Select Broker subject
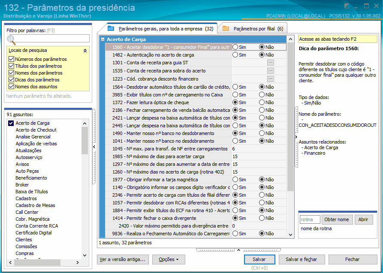The width and height of the screenshot is (383, 273). tap(22, 185)
